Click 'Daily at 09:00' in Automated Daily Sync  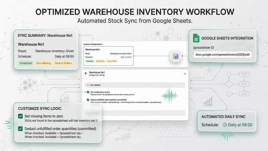(x=240, y=125)
